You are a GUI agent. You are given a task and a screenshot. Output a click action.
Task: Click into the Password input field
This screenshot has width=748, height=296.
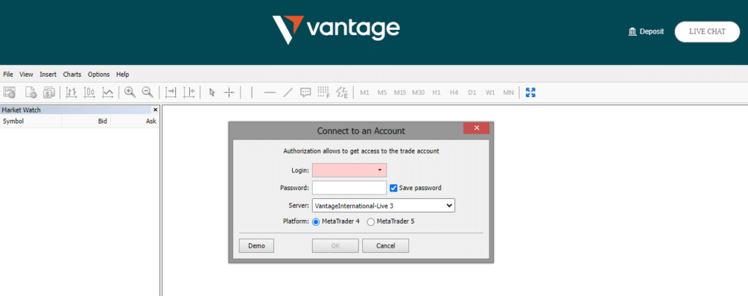click(349, 188)
